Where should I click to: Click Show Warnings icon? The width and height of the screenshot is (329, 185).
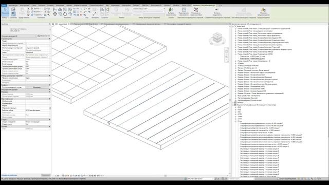tap(263, 10)
